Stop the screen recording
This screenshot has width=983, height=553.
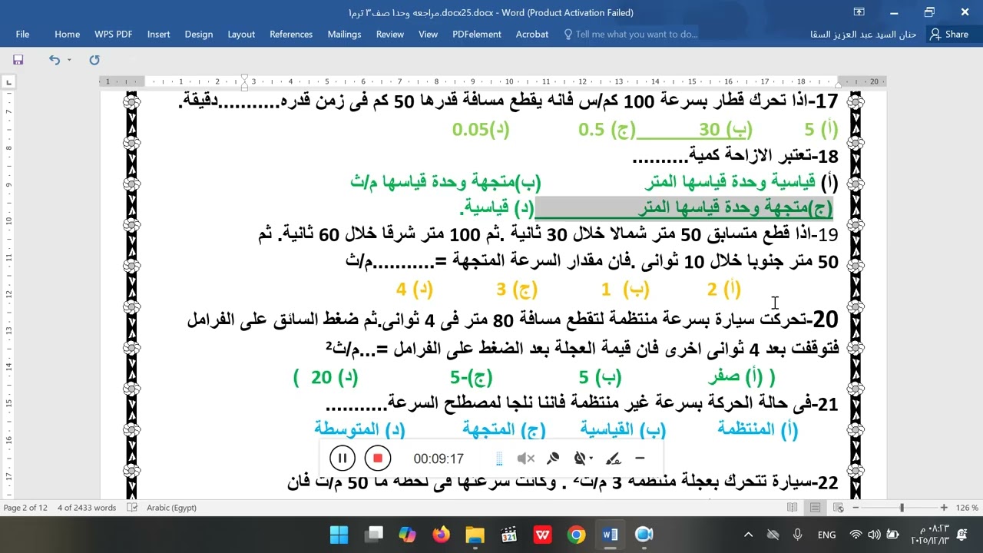pyautogui.click(x=377, y=459)
